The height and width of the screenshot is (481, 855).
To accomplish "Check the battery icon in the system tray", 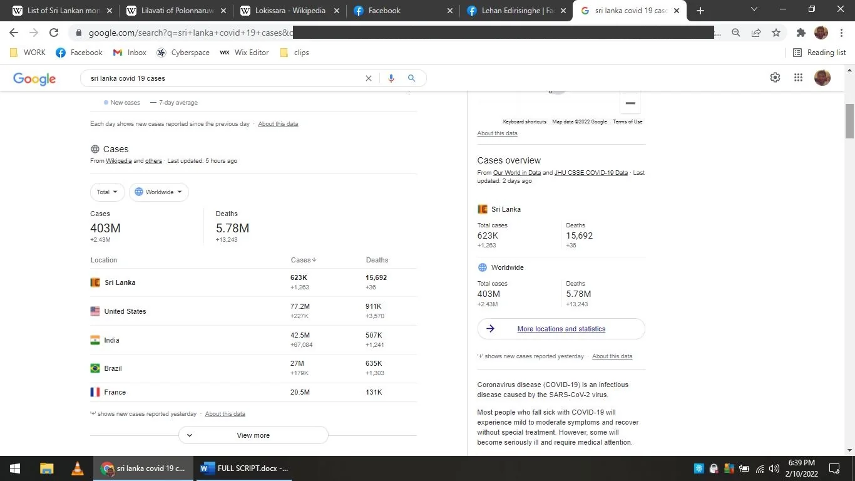I will point(744,468).
